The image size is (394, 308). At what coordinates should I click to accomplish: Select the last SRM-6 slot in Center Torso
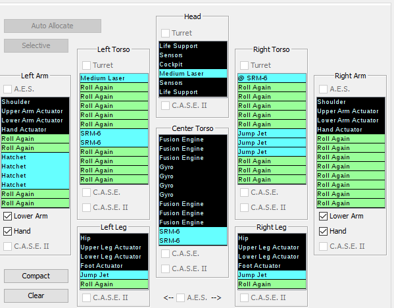pos(193,241)
